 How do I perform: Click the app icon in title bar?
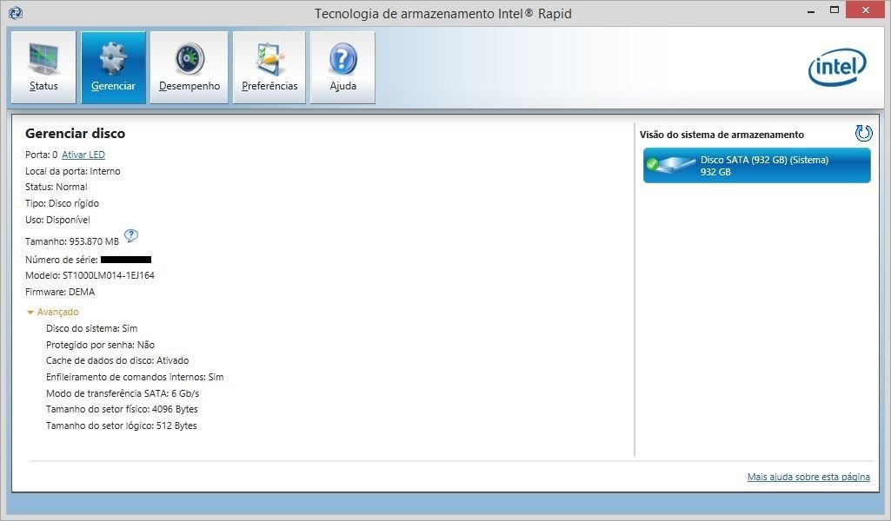pos(16,12)
